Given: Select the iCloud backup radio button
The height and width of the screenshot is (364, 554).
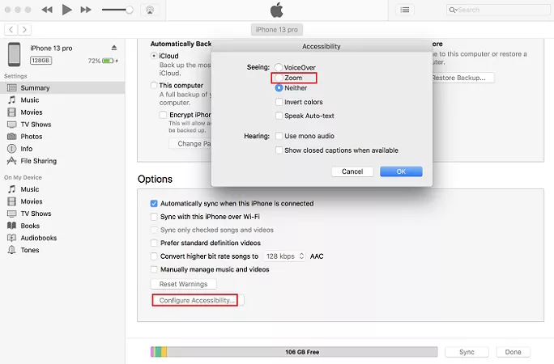Looking at the screenshot, I should coord(154,56).
